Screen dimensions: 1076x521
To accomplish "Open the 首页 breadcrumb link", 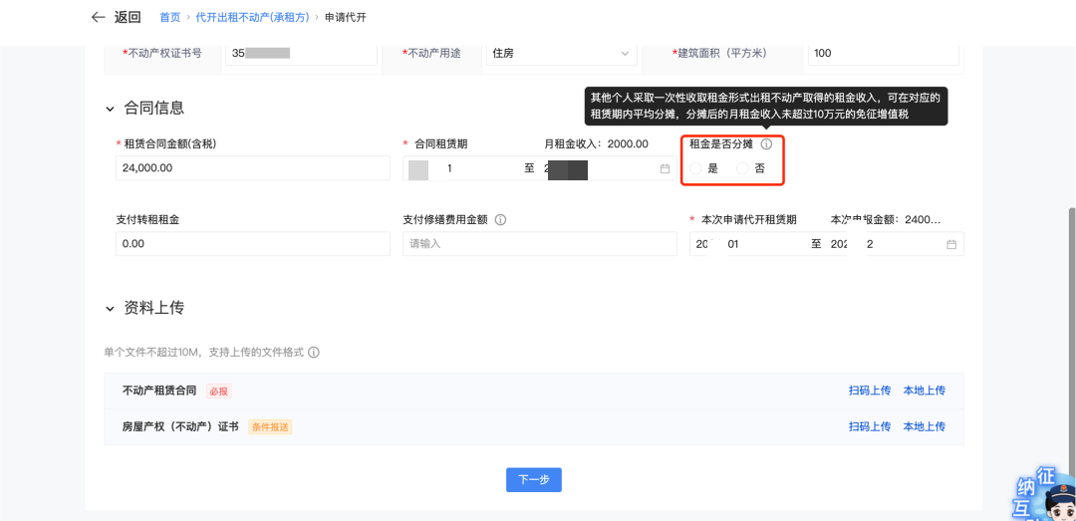I will click(x=169, y=17).
